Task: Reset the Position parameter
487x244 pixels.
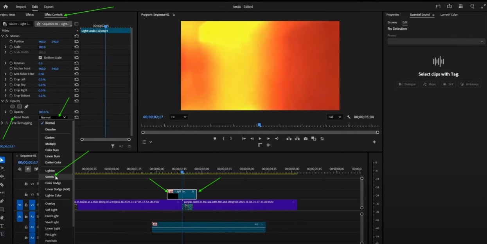Action: point(76,41)
